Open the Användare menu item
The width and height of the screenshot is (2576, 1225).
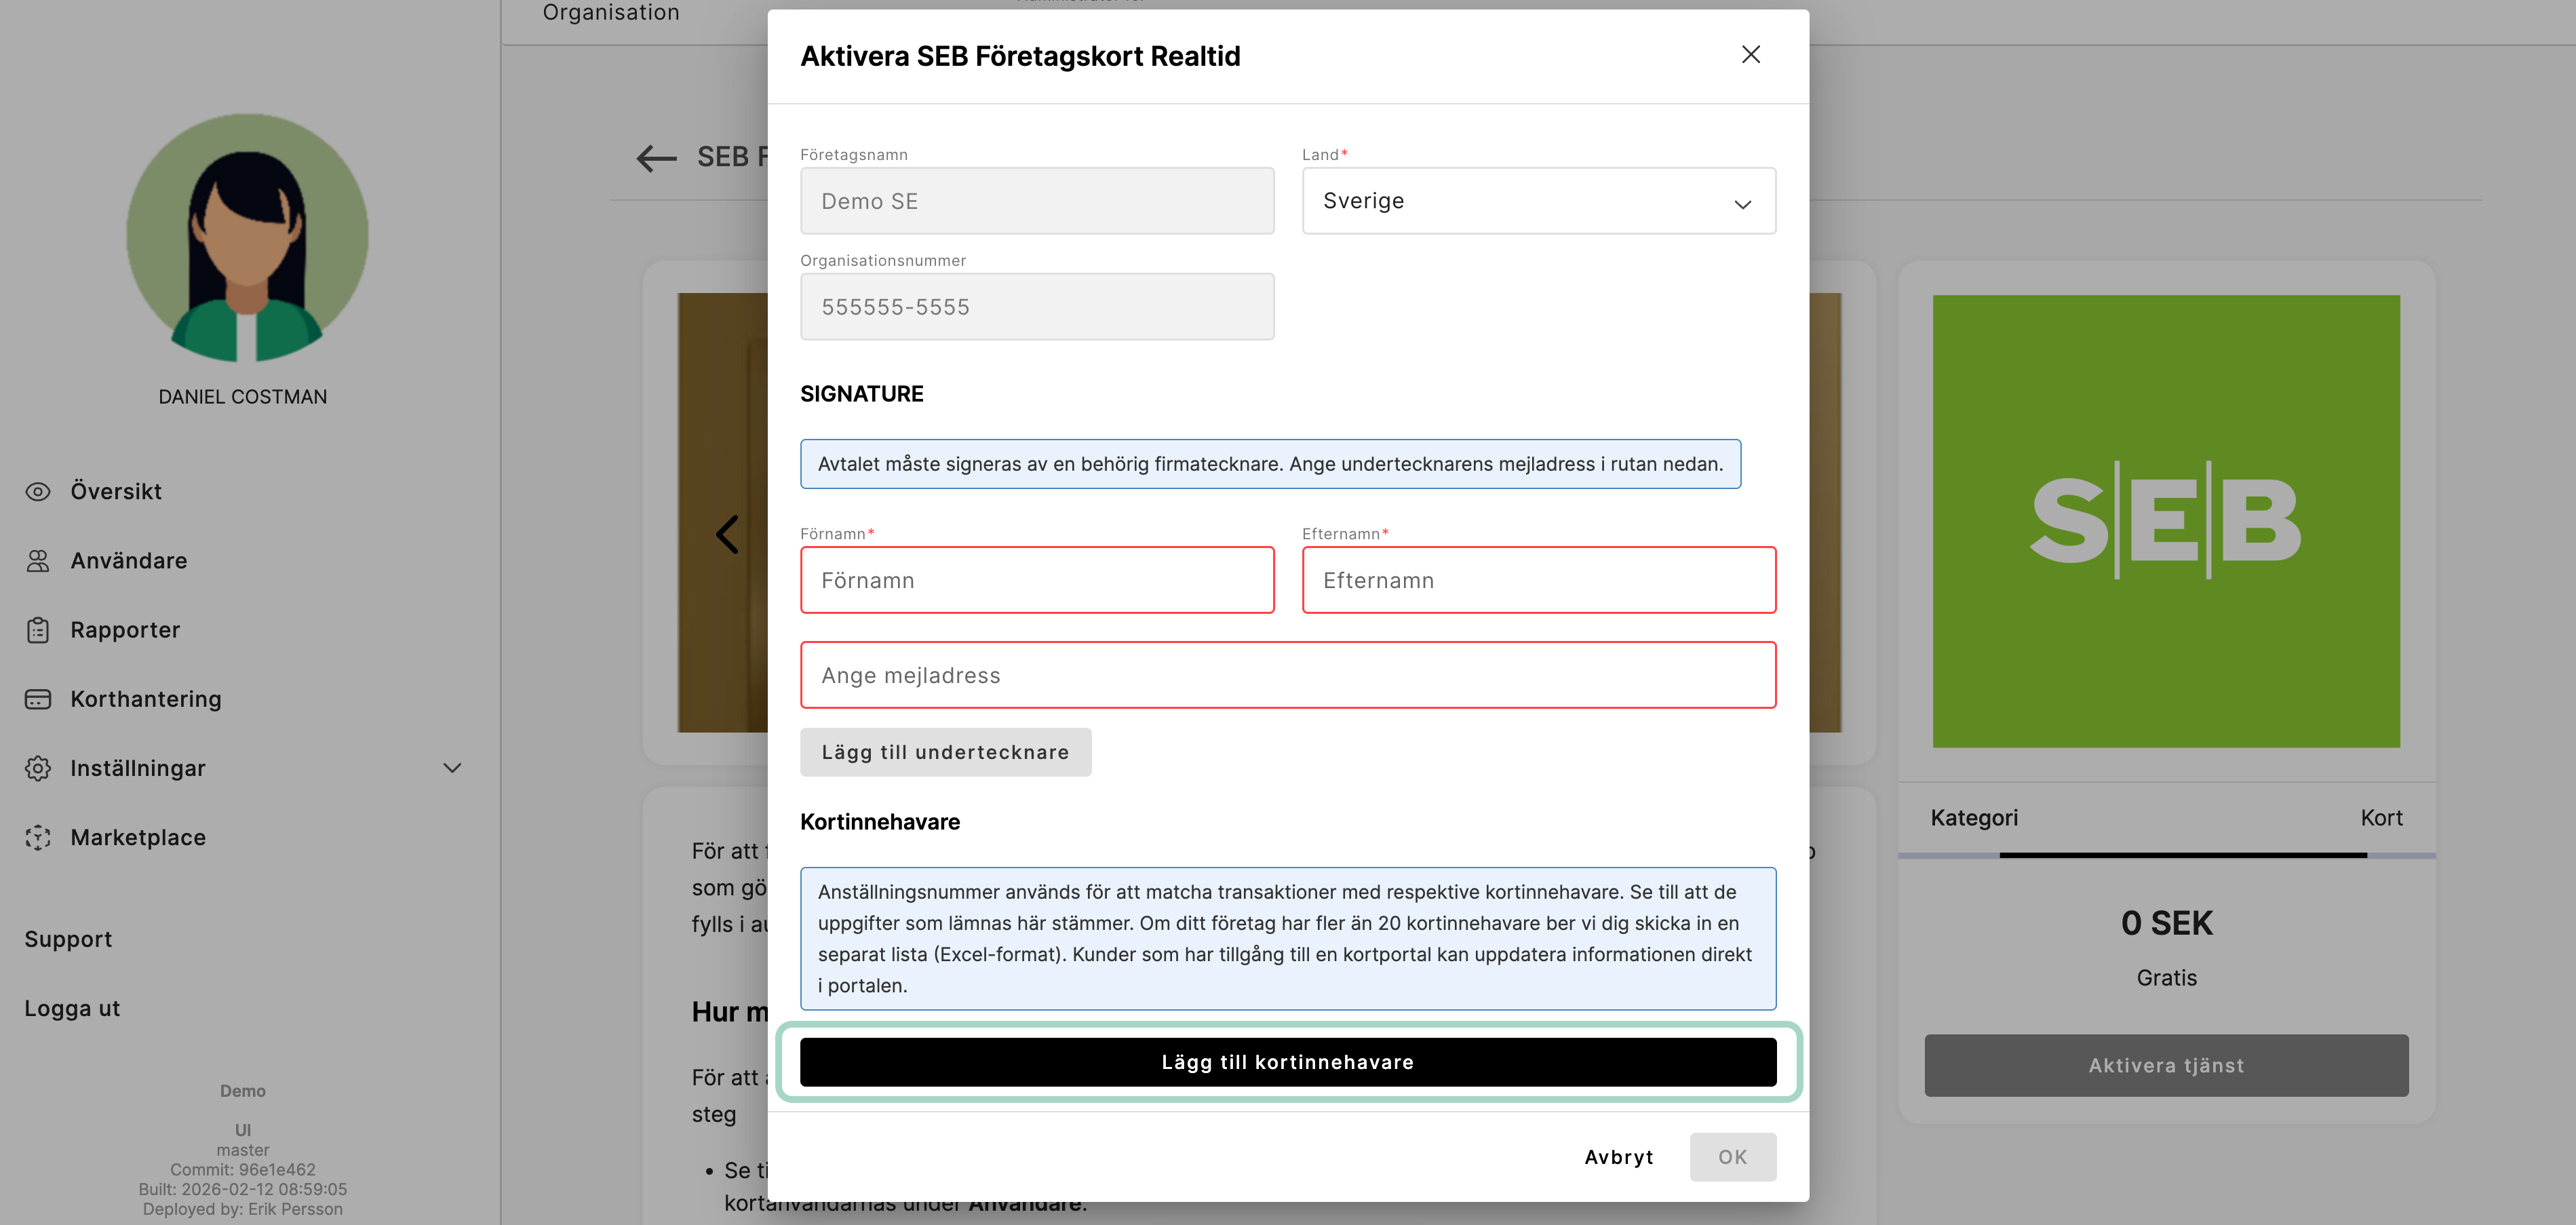[129, 560]
